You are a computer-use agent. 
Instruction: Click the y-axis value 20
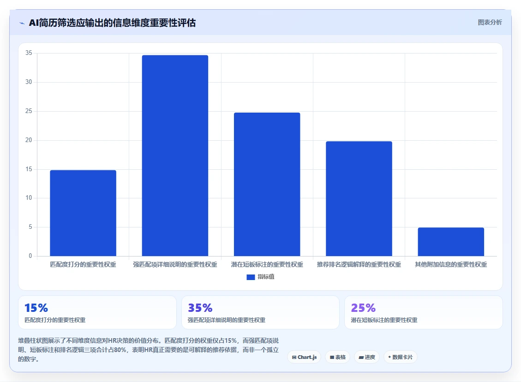pos(29,140)
